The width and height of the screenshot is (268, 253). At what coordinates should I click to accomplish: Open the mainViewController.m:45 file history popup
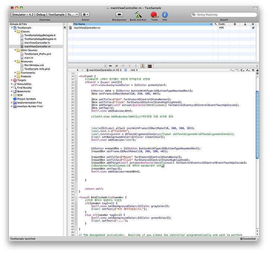pos(104,70)
